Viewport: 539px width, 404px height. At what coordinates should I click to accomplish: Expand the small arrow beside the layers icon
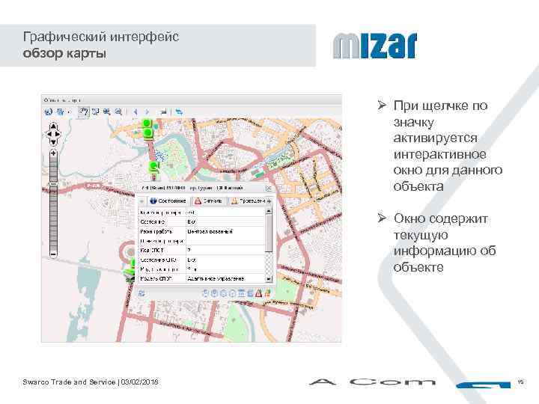point(68,112)
